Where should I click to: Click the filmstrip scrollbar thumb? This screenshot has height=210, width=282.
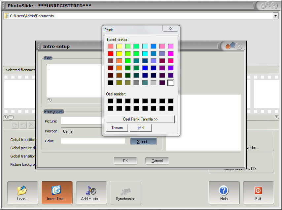pos(11,117)
